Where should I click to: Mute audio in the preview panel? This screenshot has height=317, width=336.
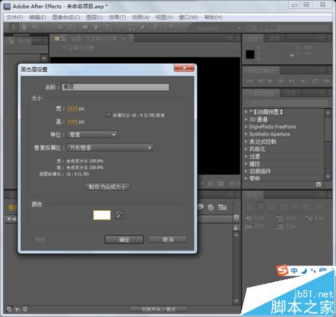tap(304, 81)
